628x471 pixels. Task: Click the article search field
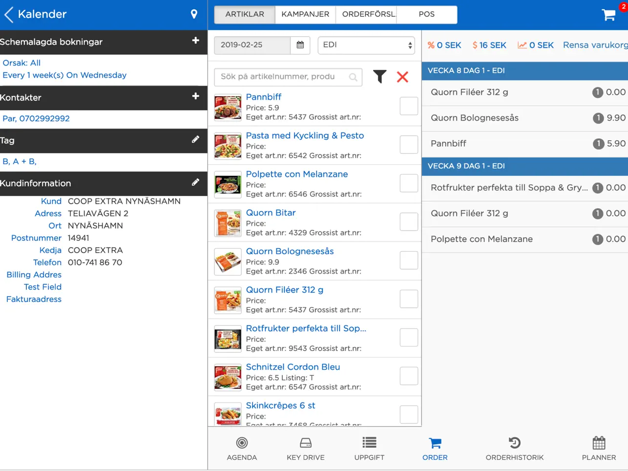(x=288, y=77)
